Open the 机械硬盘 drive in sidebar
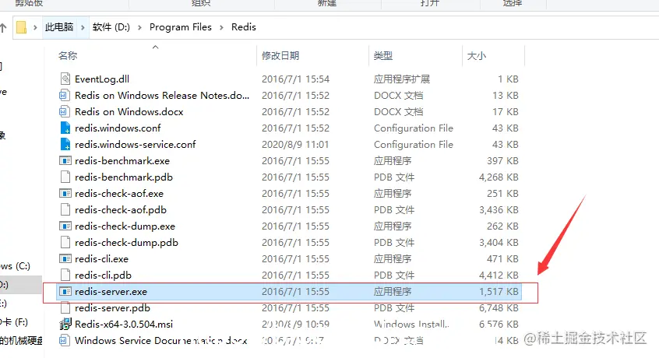Viewport: 659px width, 358px height. pyautogui.click(x=21, y=340)
